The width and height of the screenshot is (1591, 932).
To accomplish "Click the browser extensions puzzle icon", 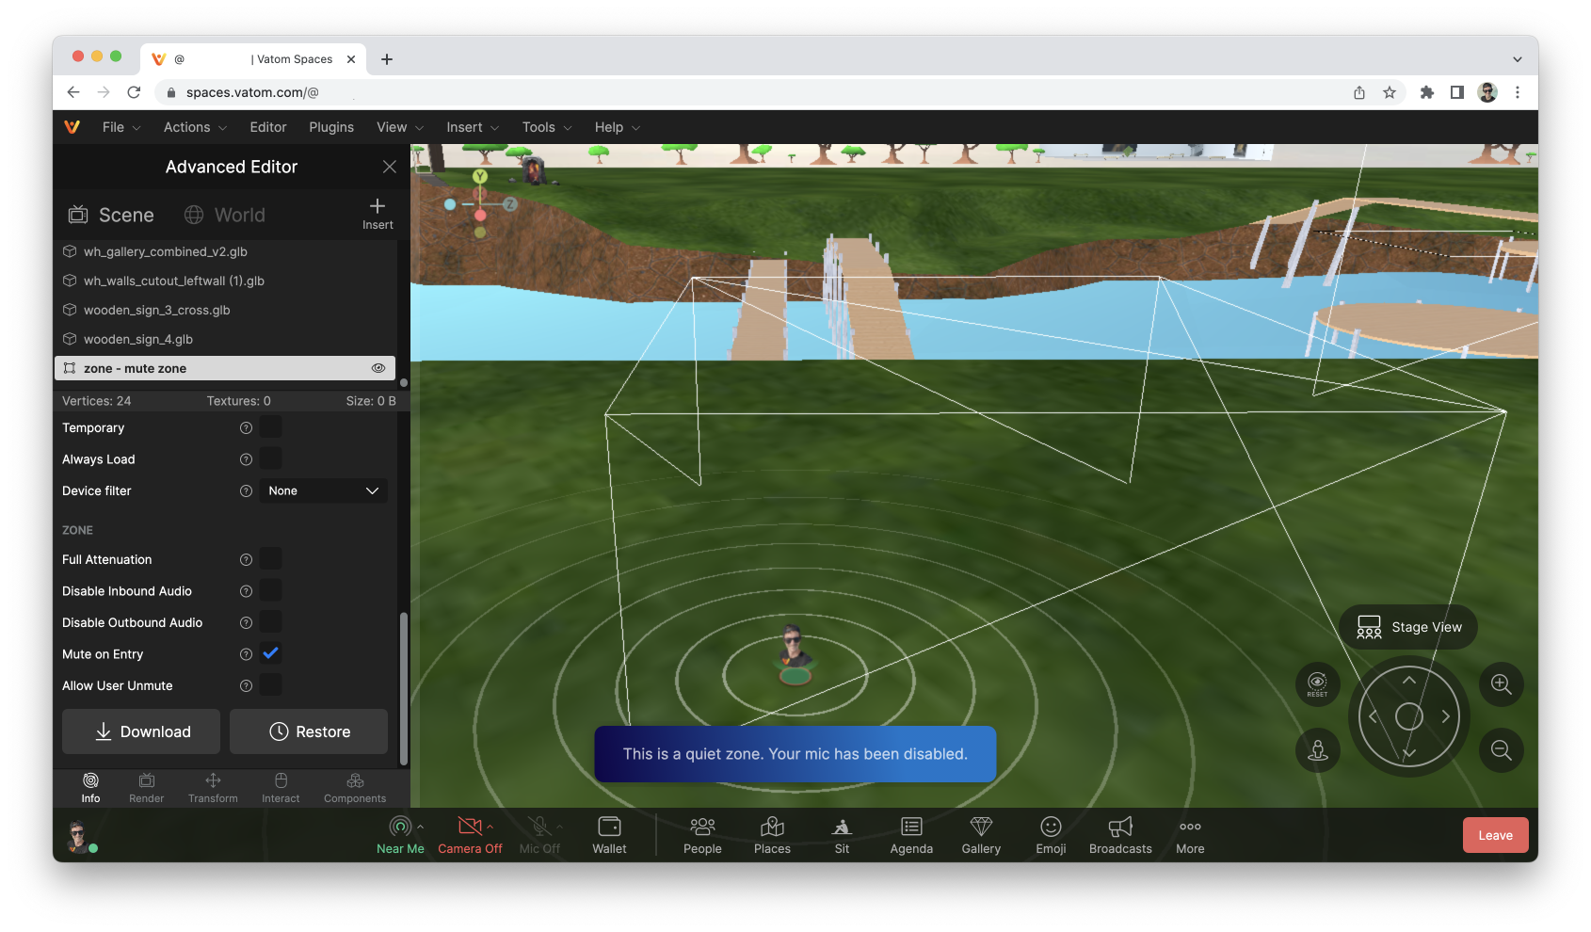I will 1427,92.
